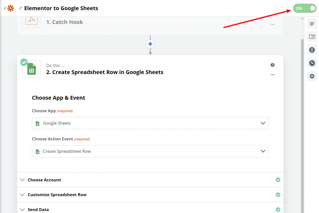
Task: Click the back arrow chevron
Action: 5,8
